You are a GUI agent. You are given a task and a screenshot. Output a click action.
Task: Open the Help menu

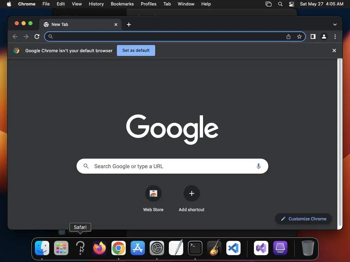point(206,4)
